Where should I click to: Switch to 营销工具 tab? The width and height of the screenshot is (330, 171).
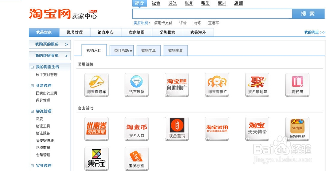tap(148, 51)
